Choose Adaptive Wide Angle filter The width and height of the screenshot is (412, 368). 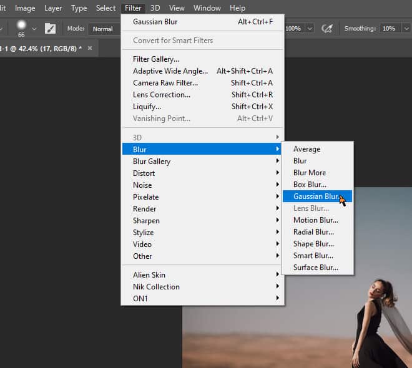(x=203, y=71)
